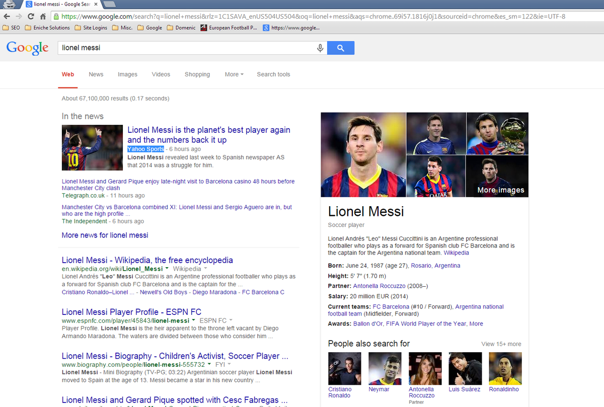
Task: Click the highlighted Yahoo Sports source text
Action: pos(145,149)
